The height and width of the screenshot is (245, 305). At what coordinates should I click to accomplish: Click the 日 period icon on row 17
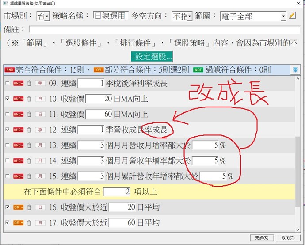(x=40, y=222)
